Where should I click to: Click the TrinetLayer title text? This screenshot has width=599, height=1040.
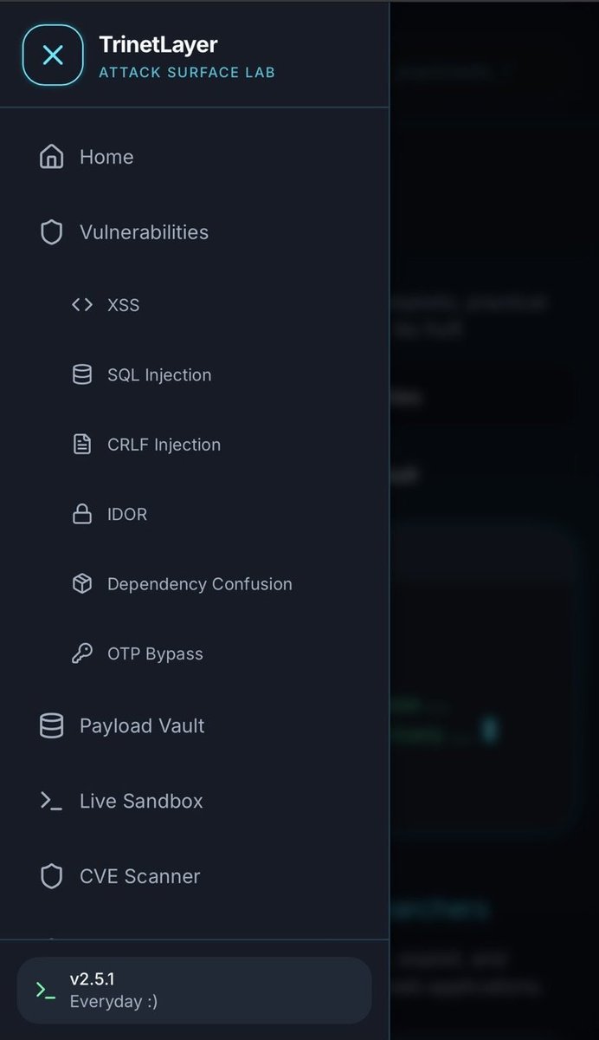click(158, 45)
